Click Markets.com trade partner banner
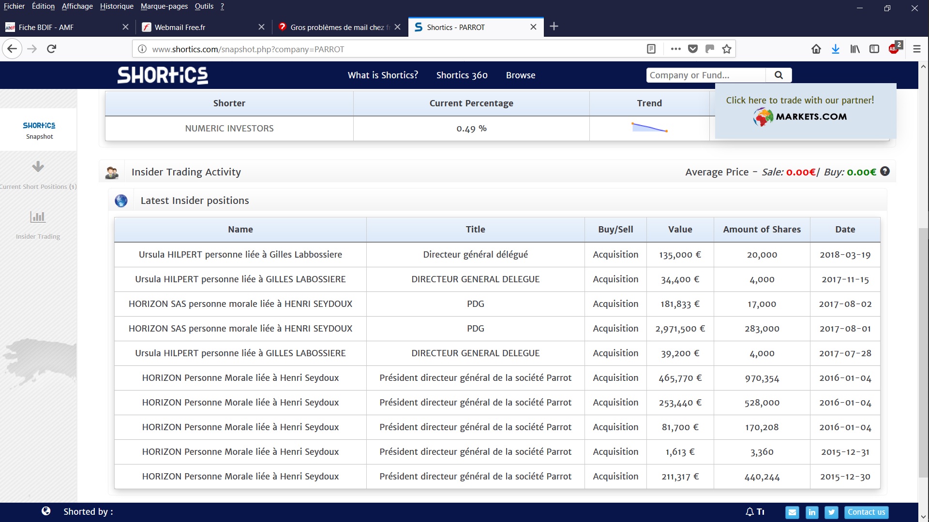The image size is (929, 522). click(x=805, y=111)
